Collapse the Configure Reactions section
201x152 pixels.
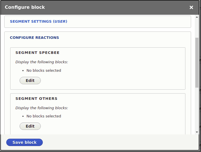[x=34, y=37]
